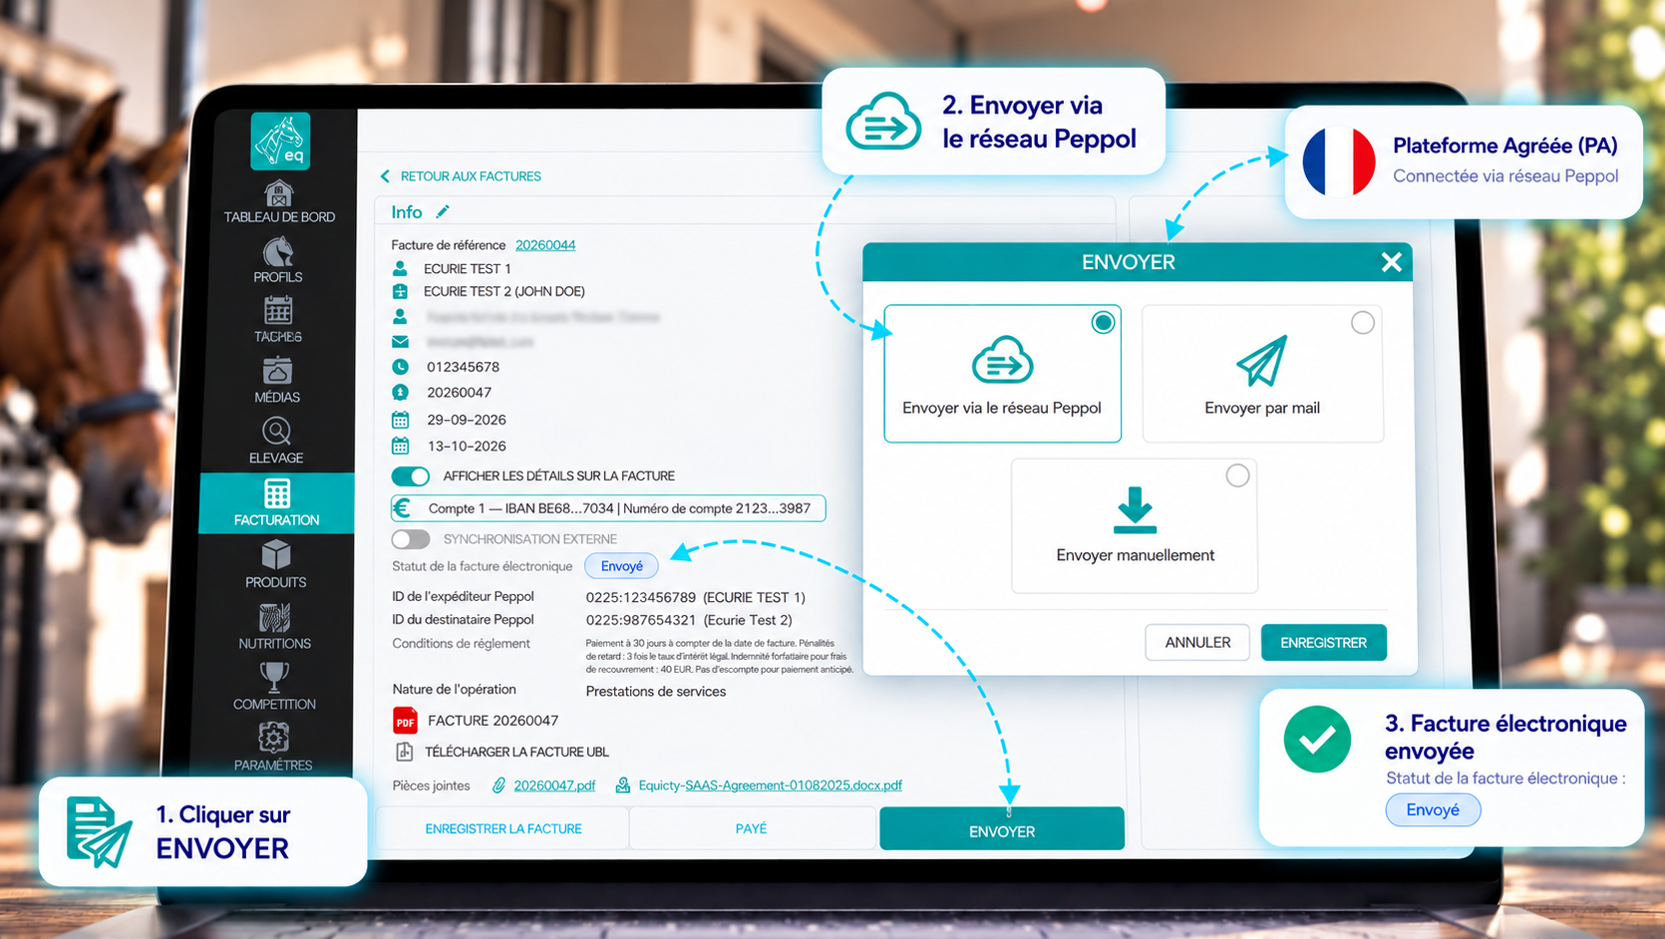This screenshot has height=939, width=1665.
Task: Click phone number 012345678
Action: (463, 367)
